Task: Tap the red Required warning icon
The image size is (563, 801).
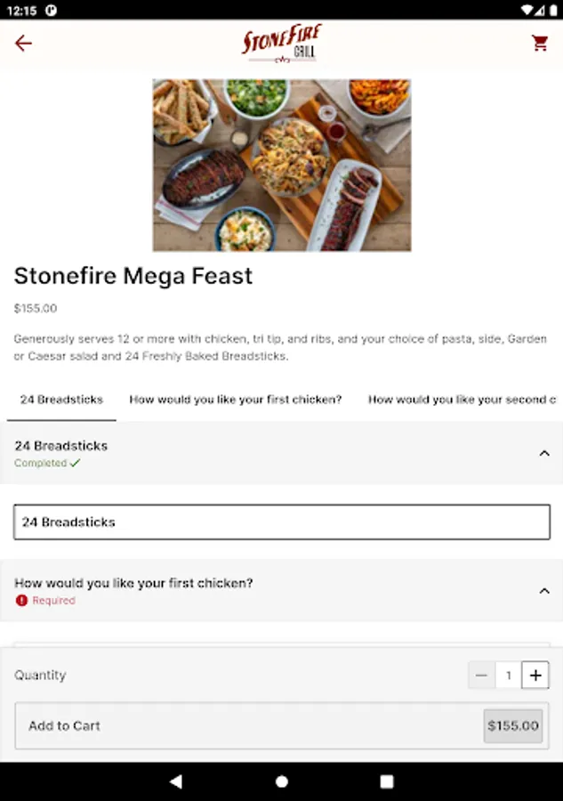Action: (21, 600)
